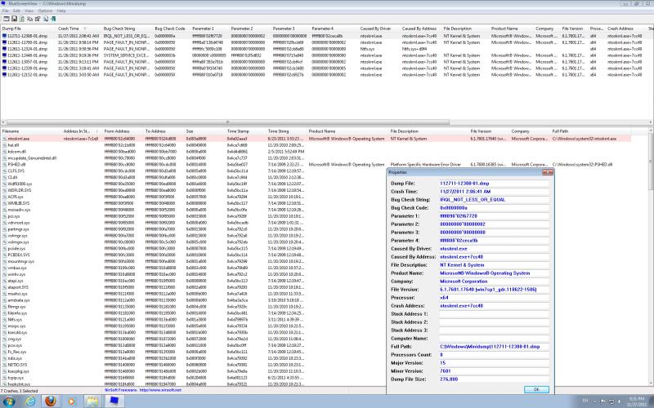Open the View menu
Viewport: 654px width, 408px height.
(x=29, y=11)
